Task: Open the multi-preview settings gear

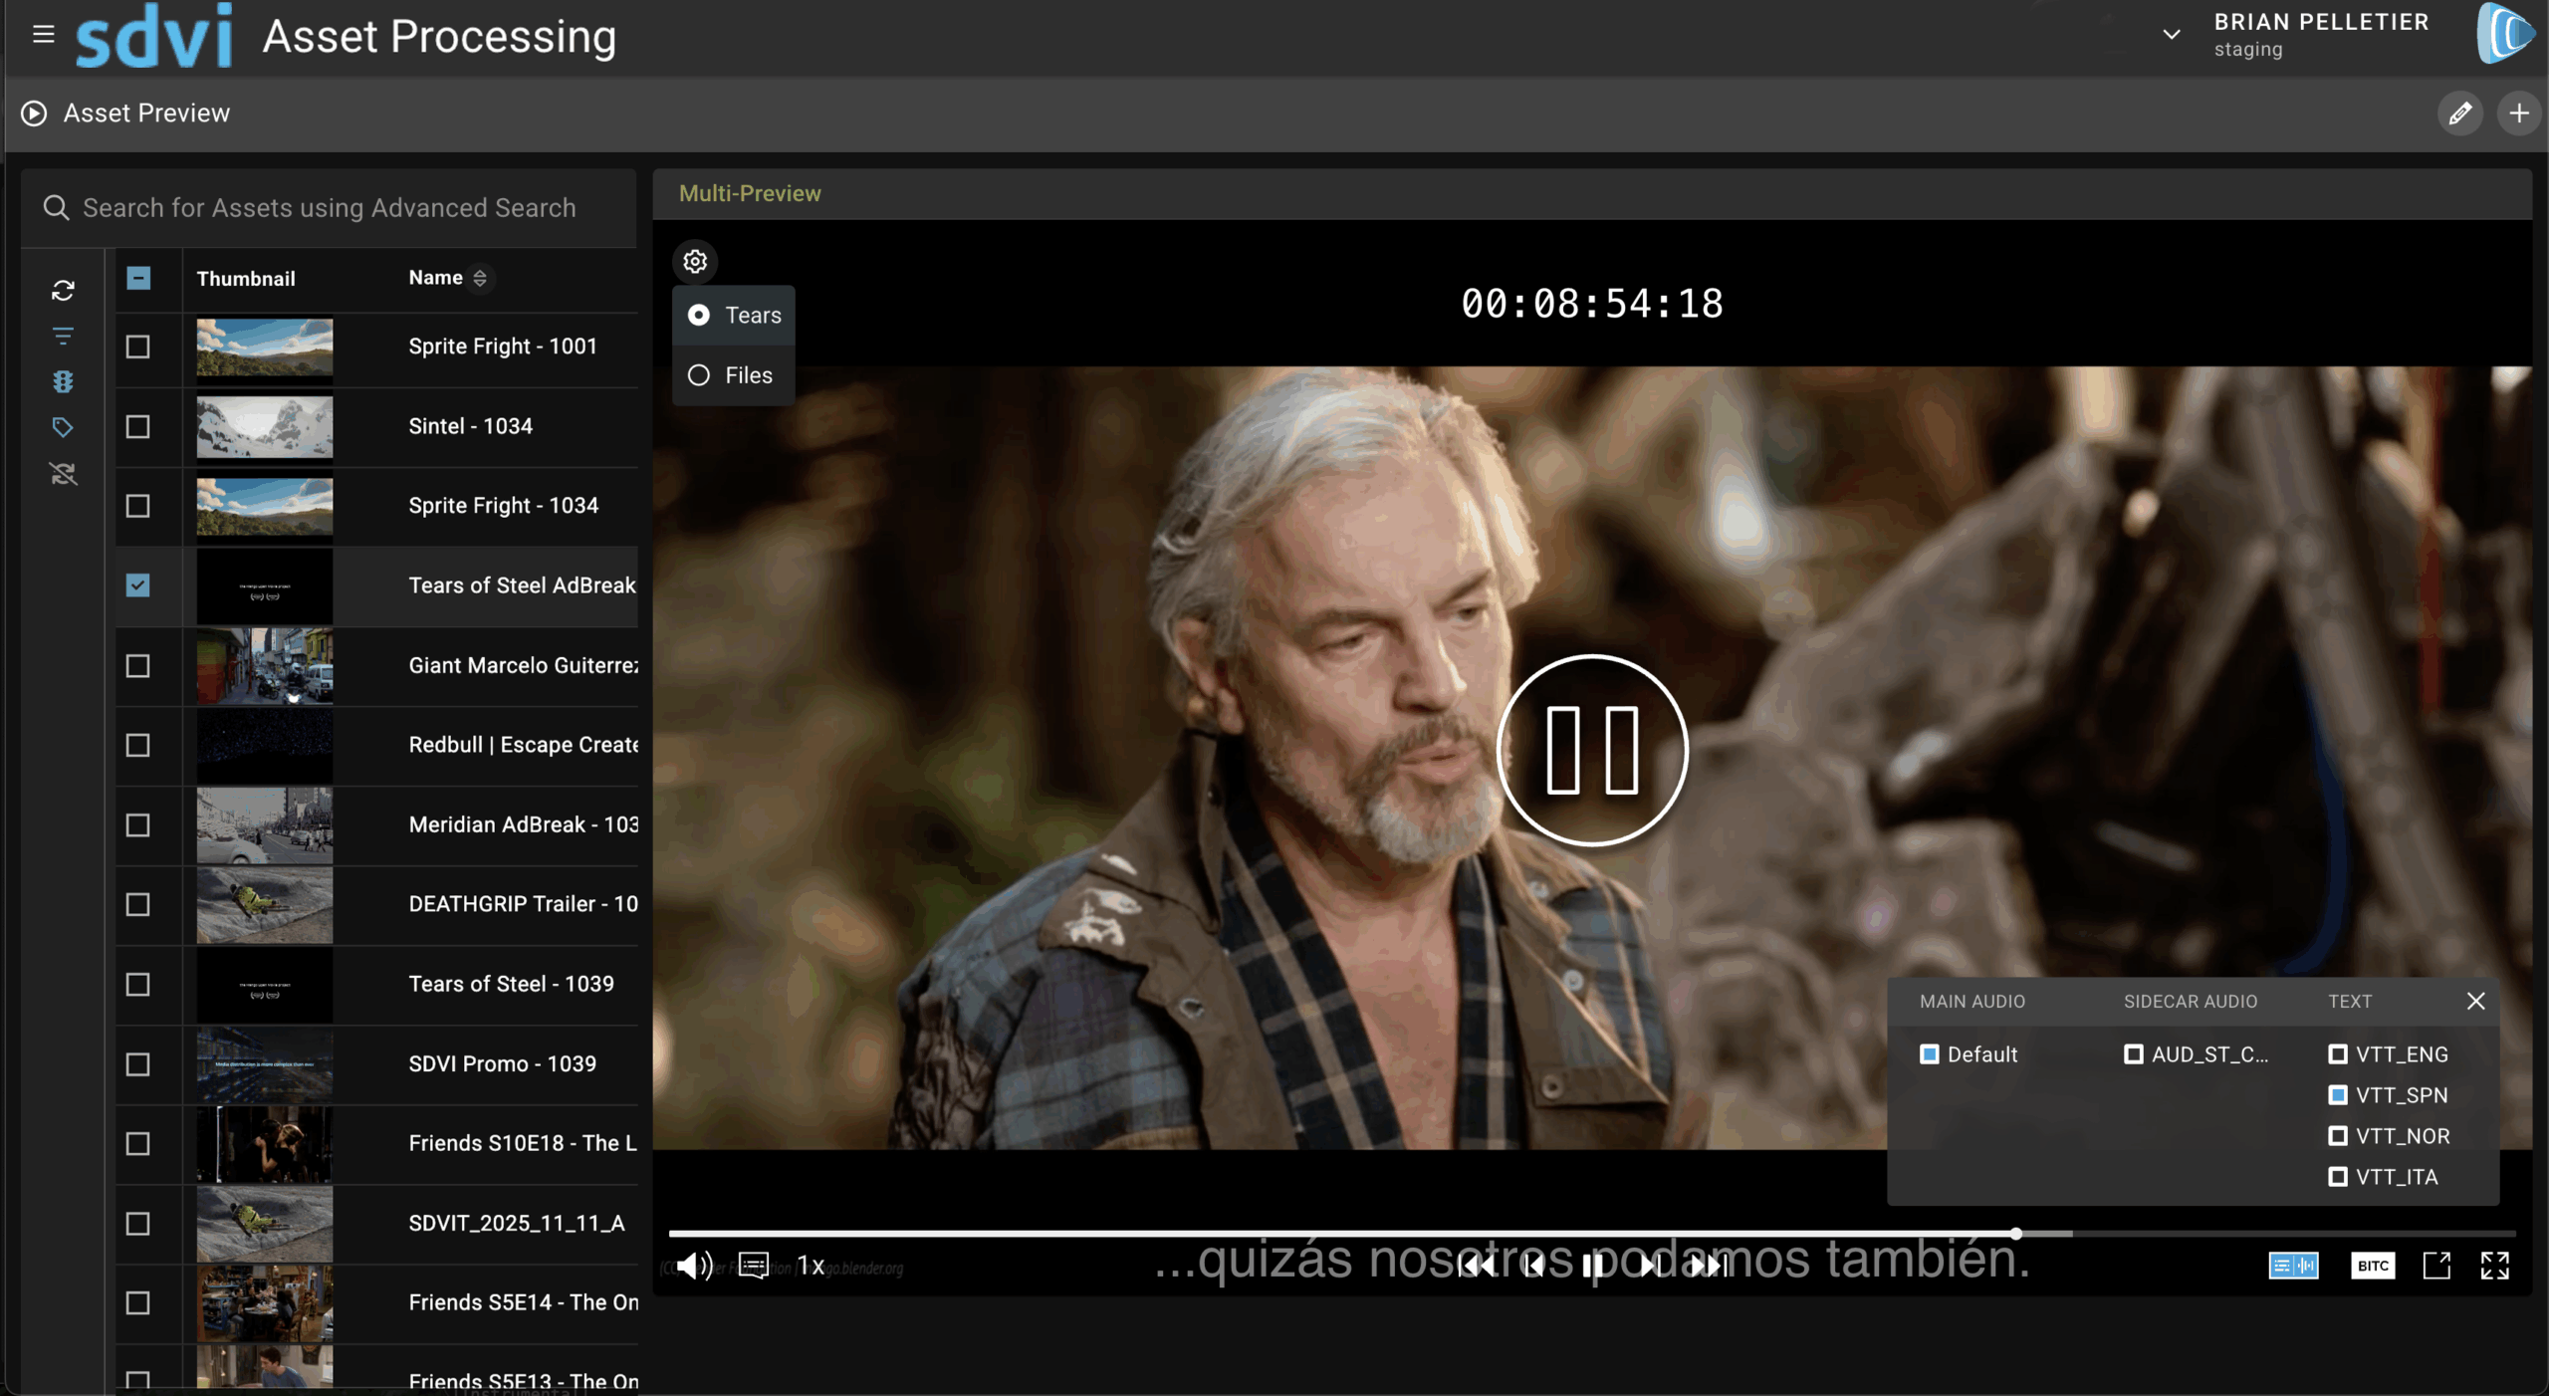Action: (x=695, y=261)
